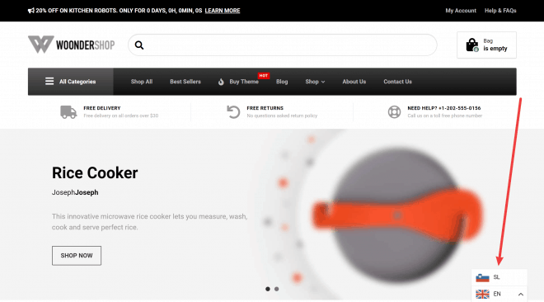
Task: Expand the Shop dropdown menu
Action: pos(315,82)
